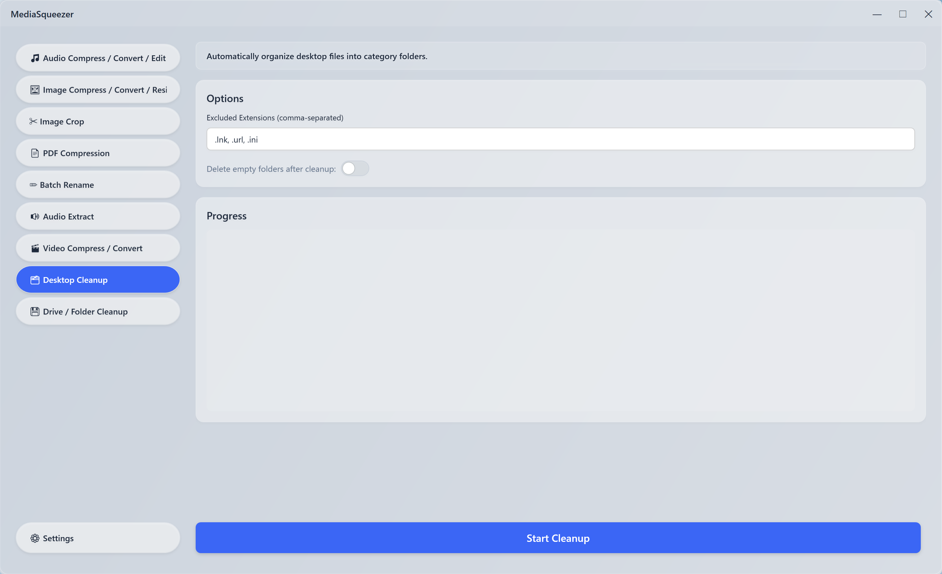Click the clapperboard Video Compress icon
This screenshot has height=574, width=942.
pyautogui.click(x=35, y=248)
